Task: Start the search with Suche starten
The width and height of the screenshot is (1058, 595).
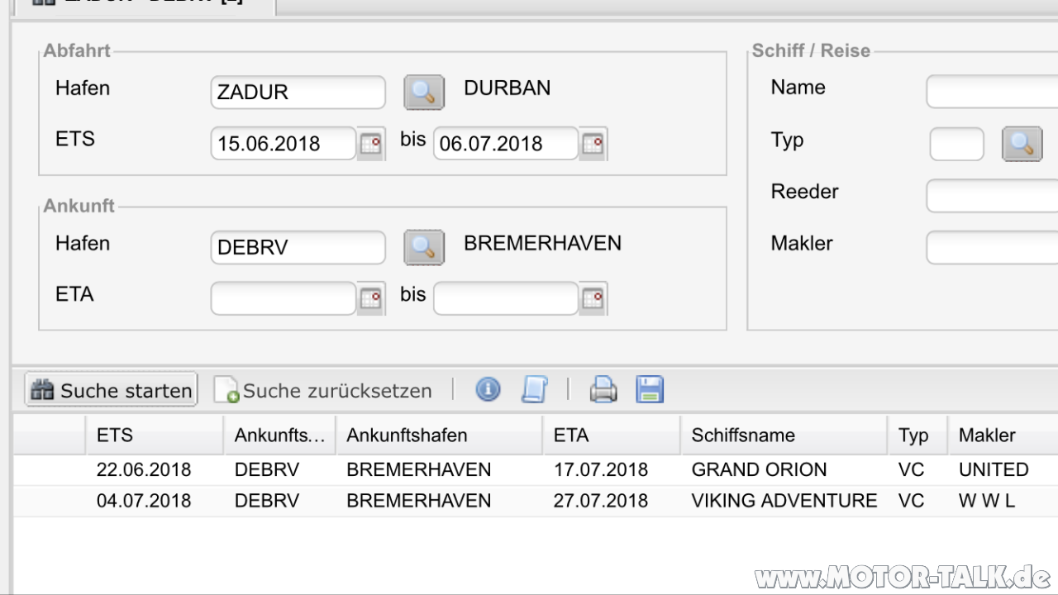Action: tap(112, 390)
